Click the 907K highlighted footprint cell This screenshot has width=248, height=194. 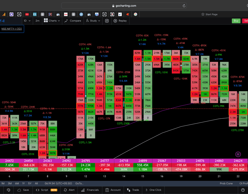click(53, 153)
